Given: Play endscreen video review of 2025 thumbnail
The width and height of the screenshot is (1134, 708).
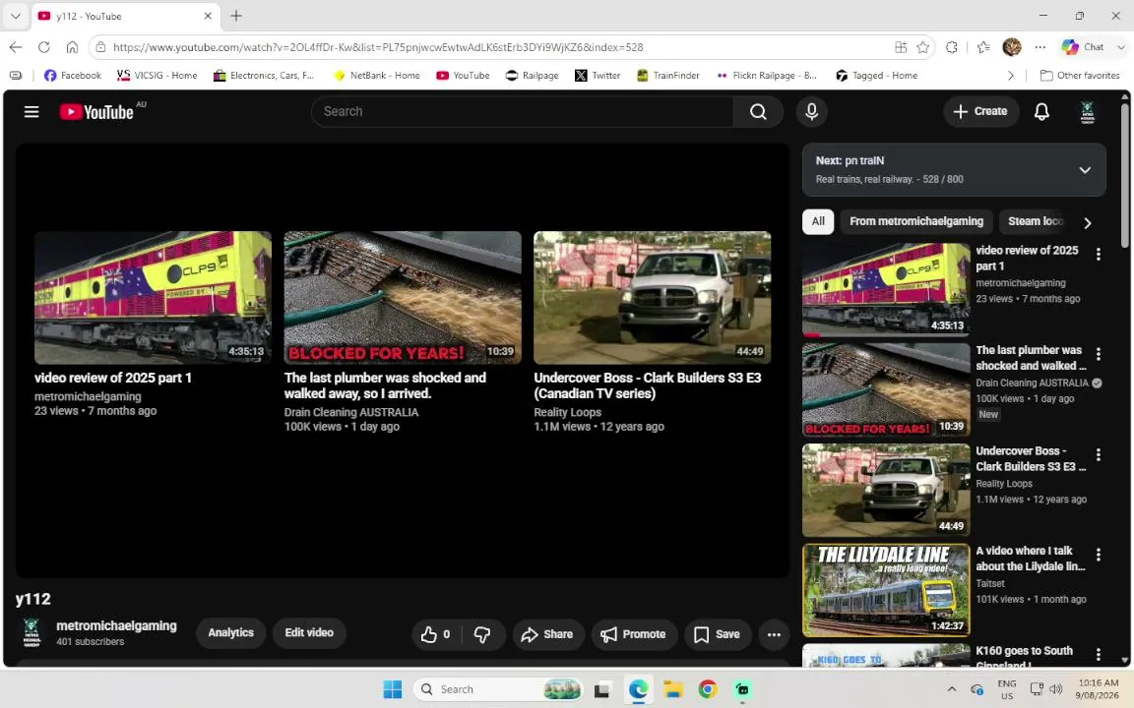Looking at the screenshot, I should pyautogui.click(x=154, y=298).
